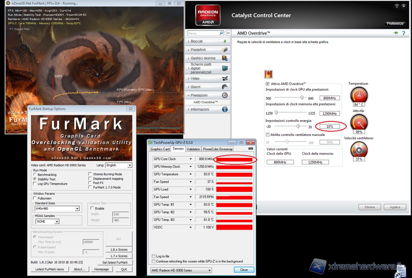Click the Elimina button

[370, 207]
